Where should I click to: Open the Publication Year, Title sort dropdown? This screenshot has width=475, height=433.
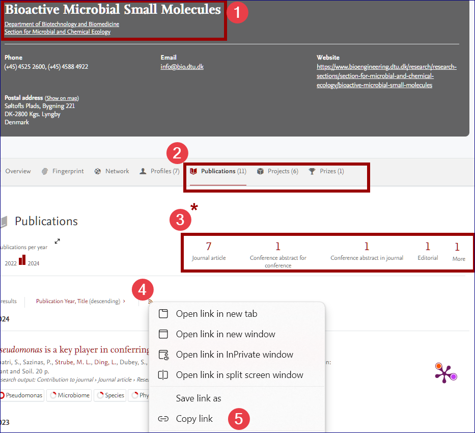point(80,301)
